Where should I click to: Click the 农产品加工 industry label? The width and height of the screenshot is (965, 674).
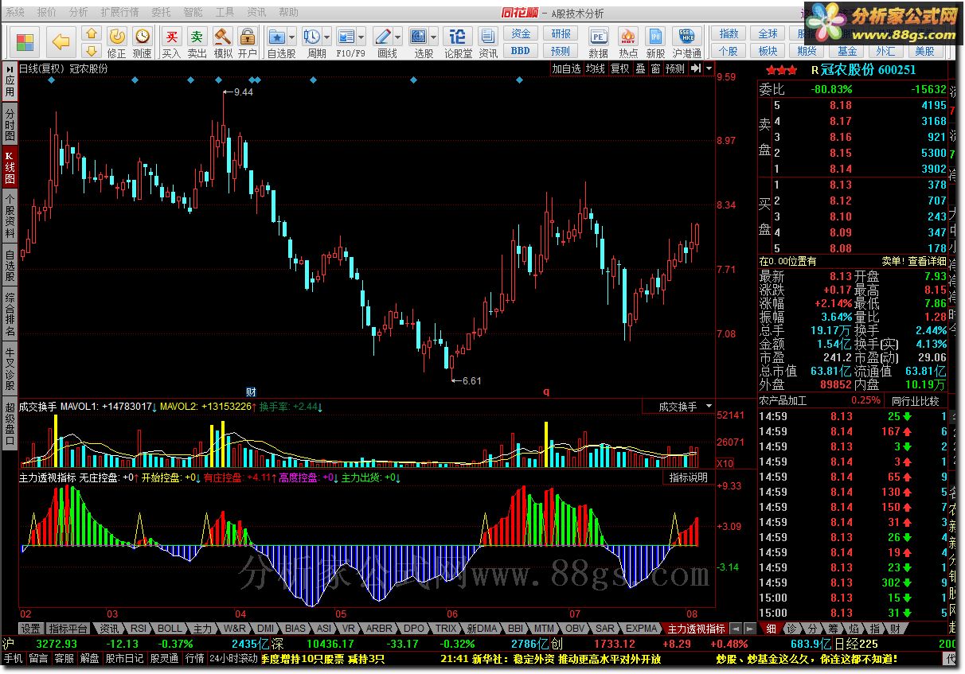coord(783,400)
